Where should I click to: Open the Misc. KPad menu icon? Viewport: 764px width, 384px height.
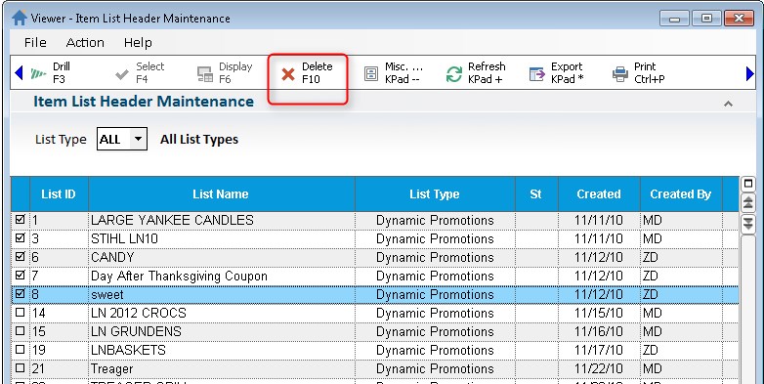[x=371, y=74]
